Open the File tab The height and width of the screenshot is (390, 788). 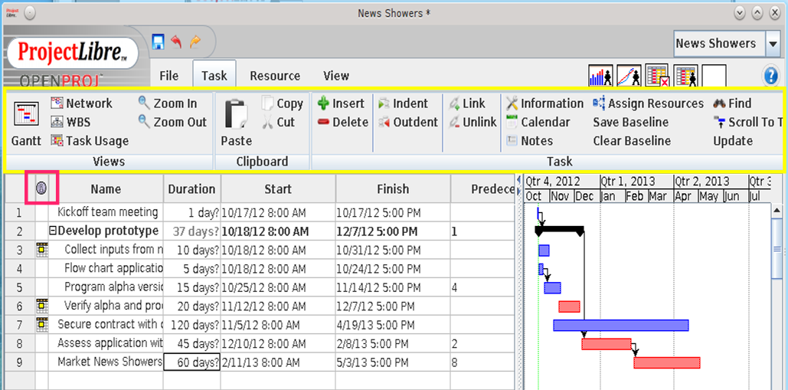pos(168,76)
